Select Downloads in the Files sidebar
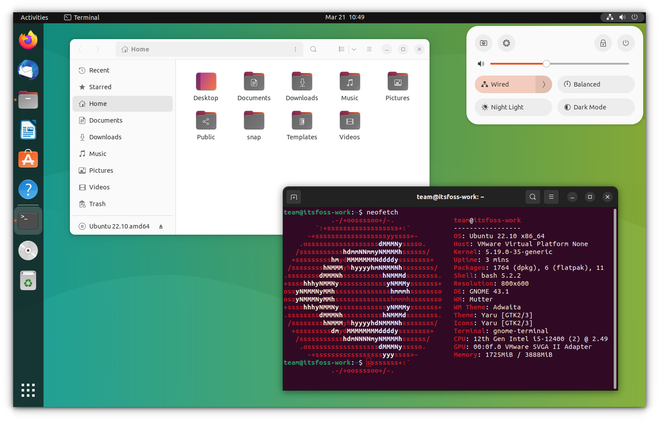Image resolution: width=659 pixels, height=421 pixels. click(x=123, y=137)
